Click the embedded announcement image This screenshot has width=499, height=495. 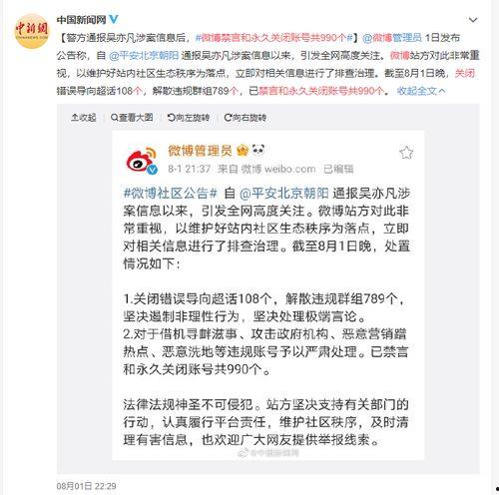267,295
